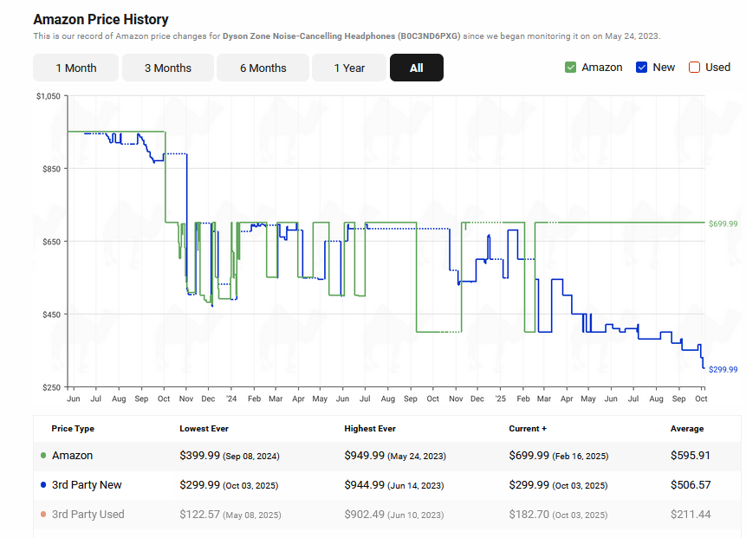Click the green $699.99 chart price label
746x538 pixels.
[x=723, y=224]
